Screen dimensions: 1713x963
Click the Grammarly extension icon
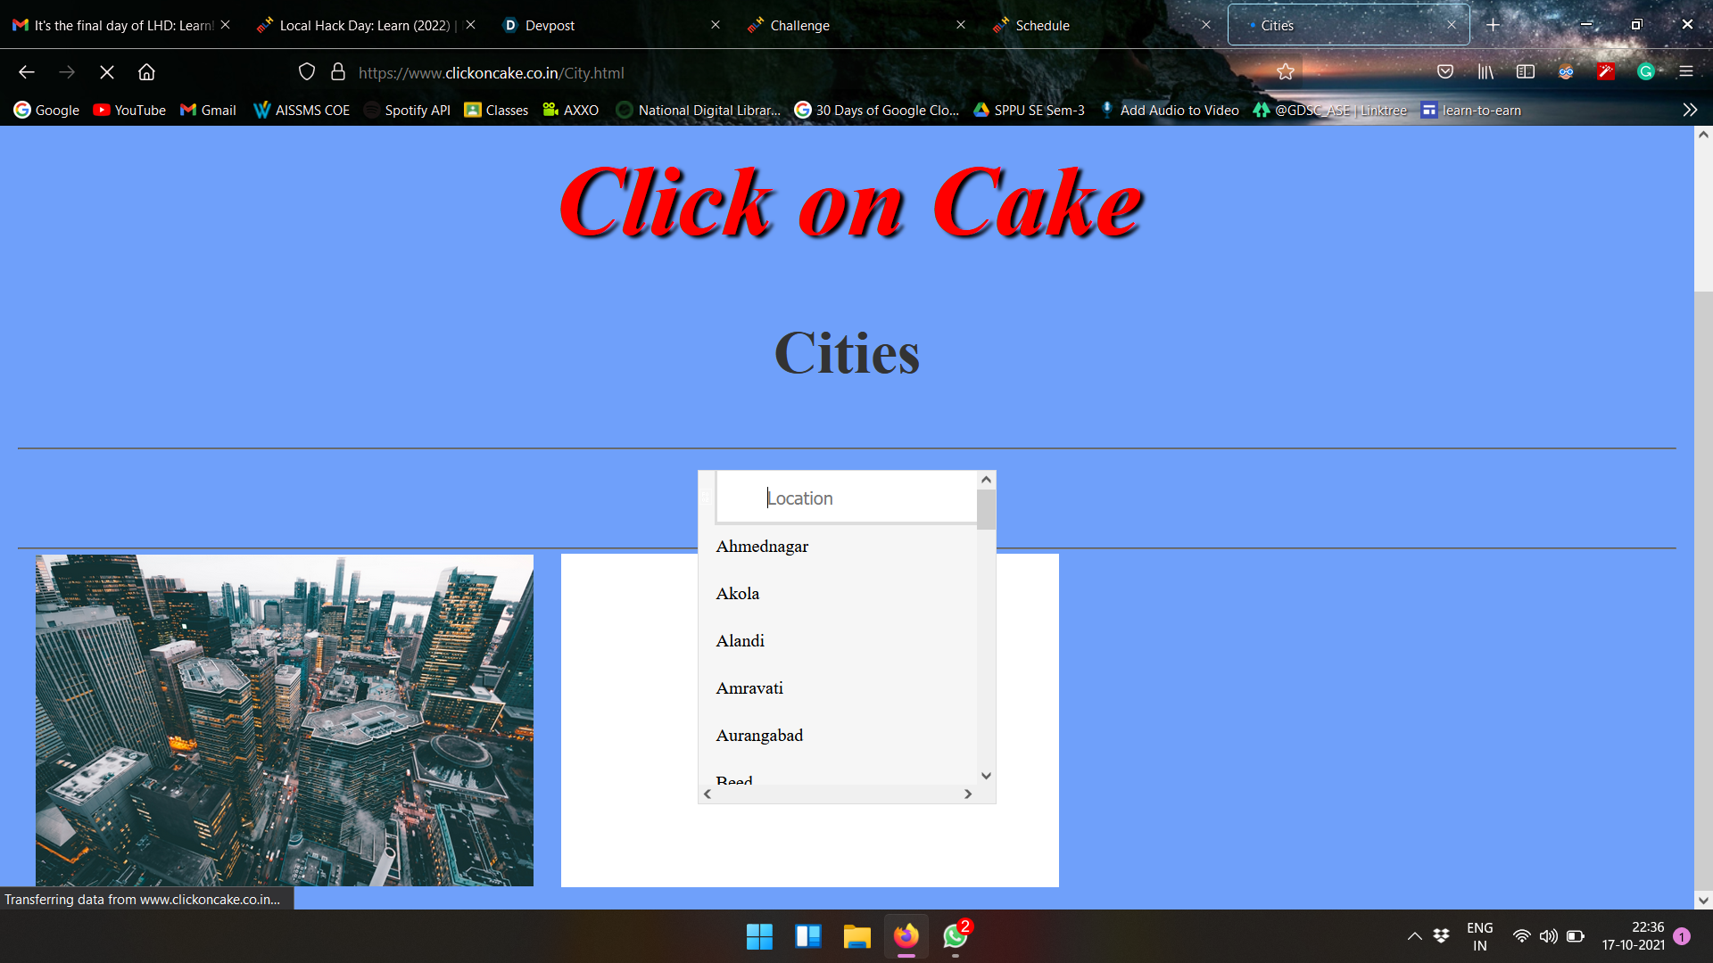pyautogui.click(x=1646, y=72)
